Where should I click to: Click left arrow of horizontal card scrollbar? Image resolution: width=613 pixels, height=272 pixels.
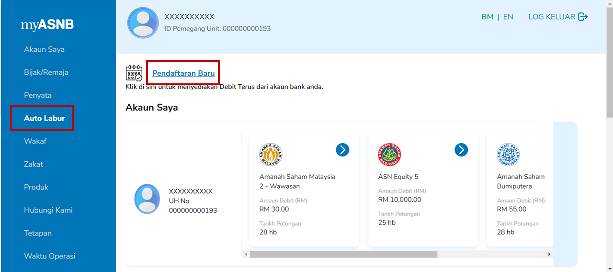click(246, 254)
